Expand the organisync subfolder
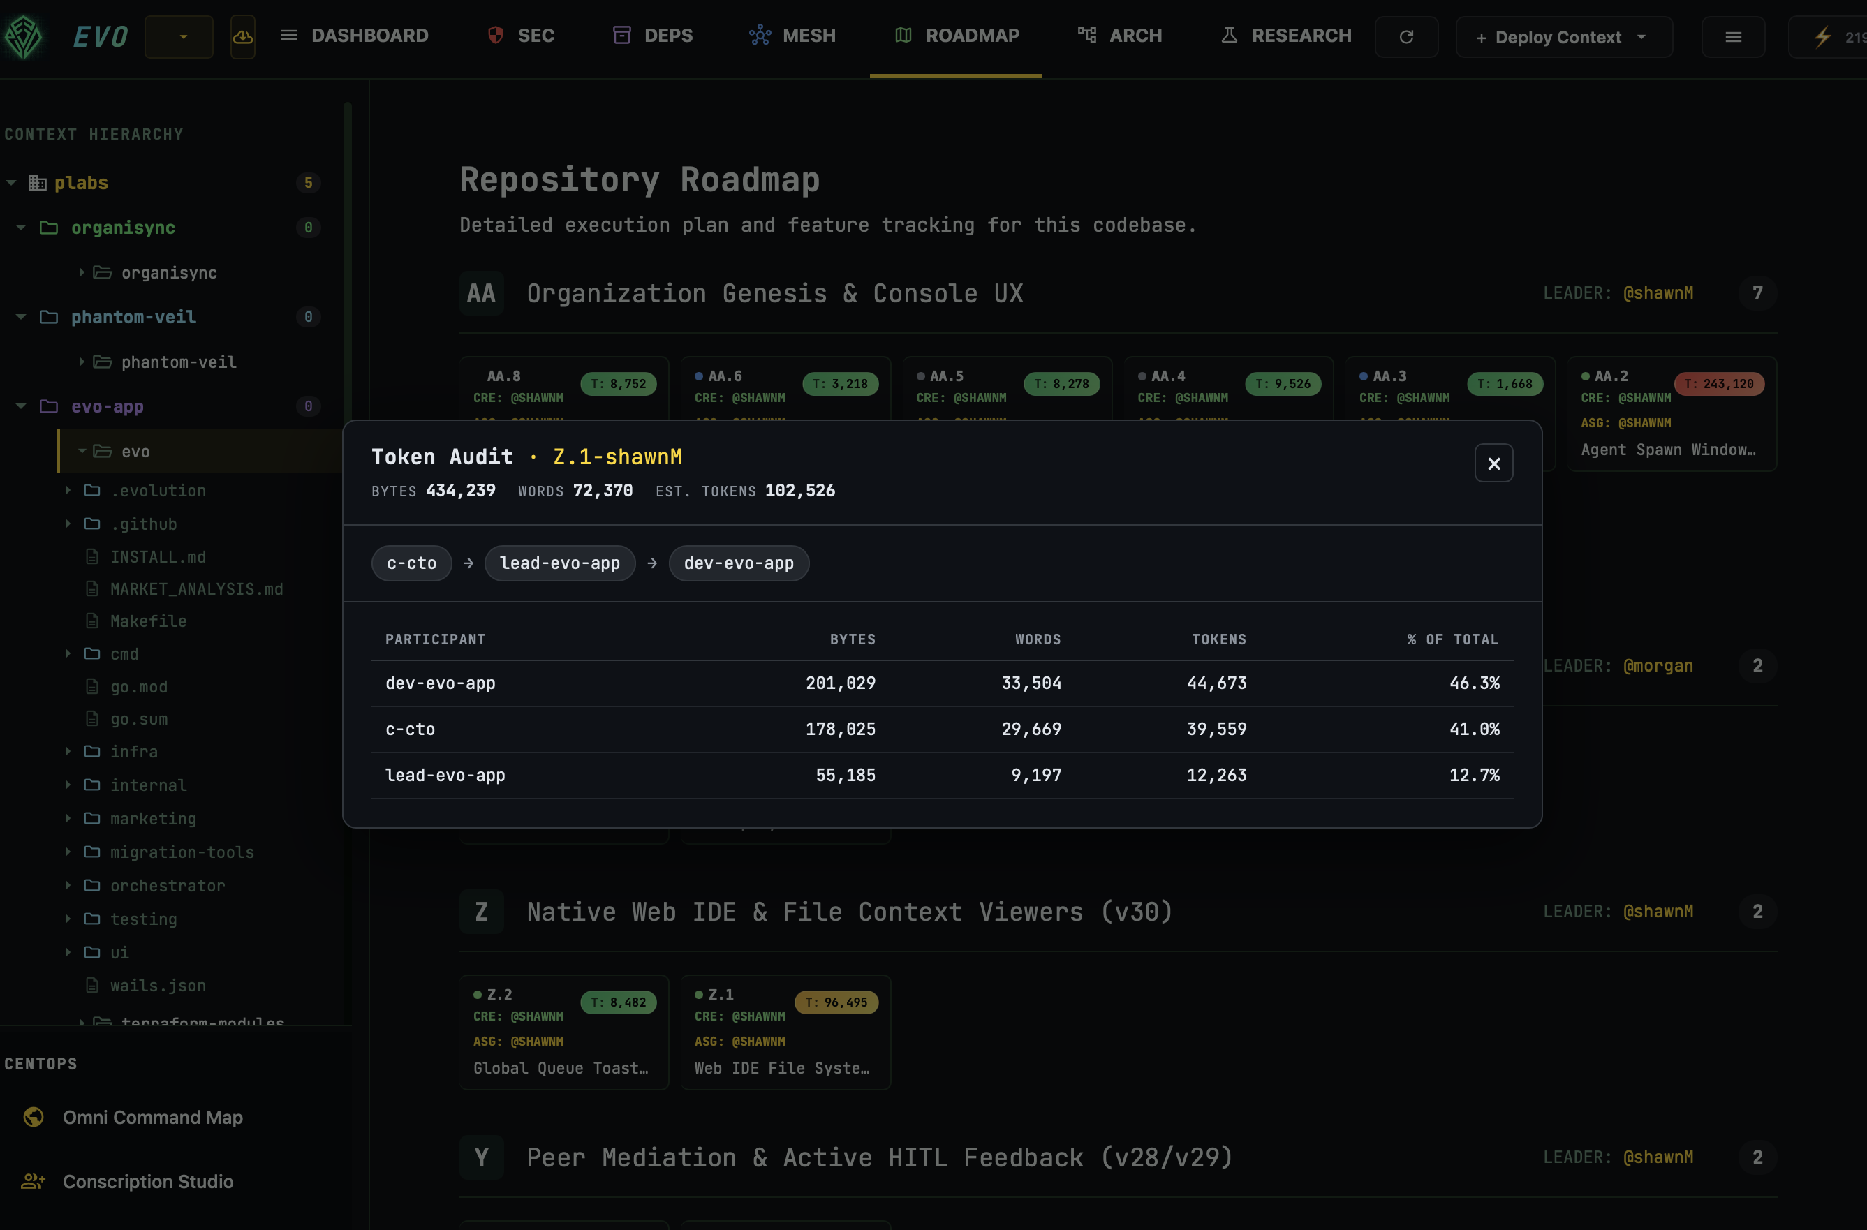The image size is (1867, 1230). tap(82, 272)
